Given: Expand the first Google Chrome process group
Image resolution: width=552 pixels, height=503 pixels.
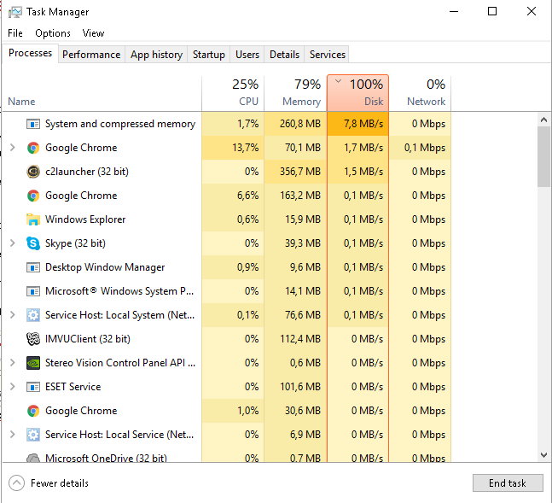Looking at the screenshot, I should (12, 148).
